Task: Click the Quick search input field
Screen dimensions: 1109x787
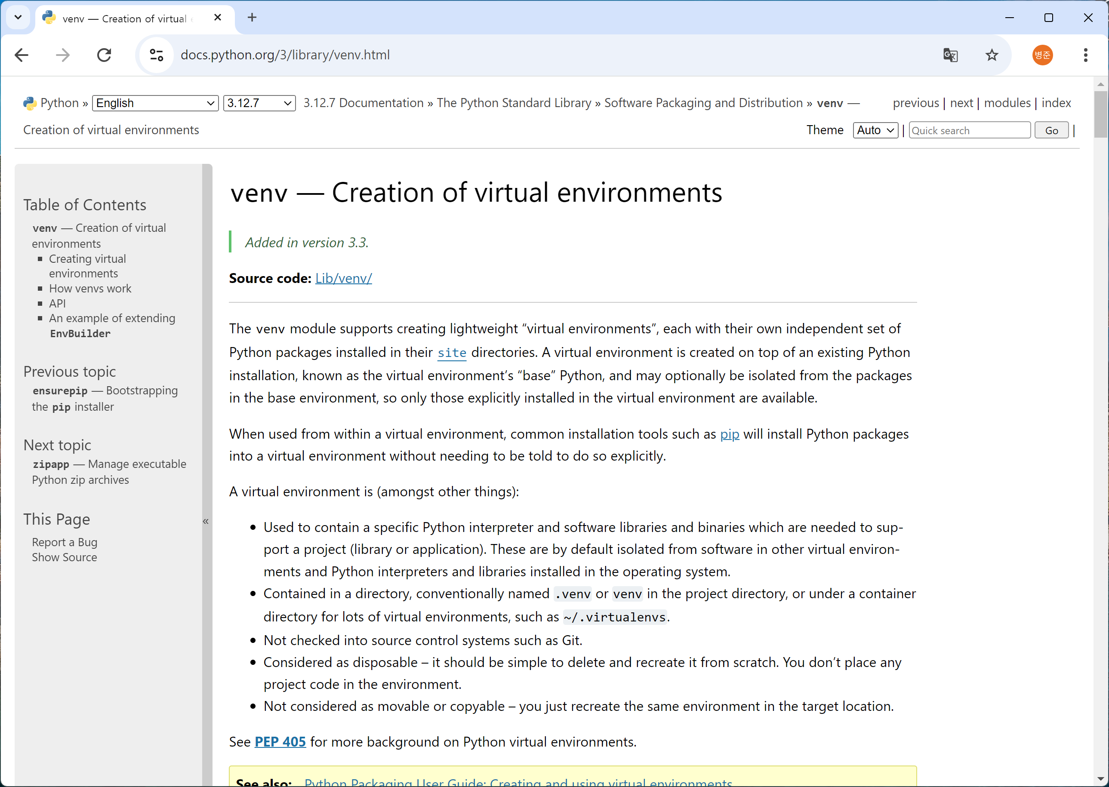Action: (x=969, y=130)
